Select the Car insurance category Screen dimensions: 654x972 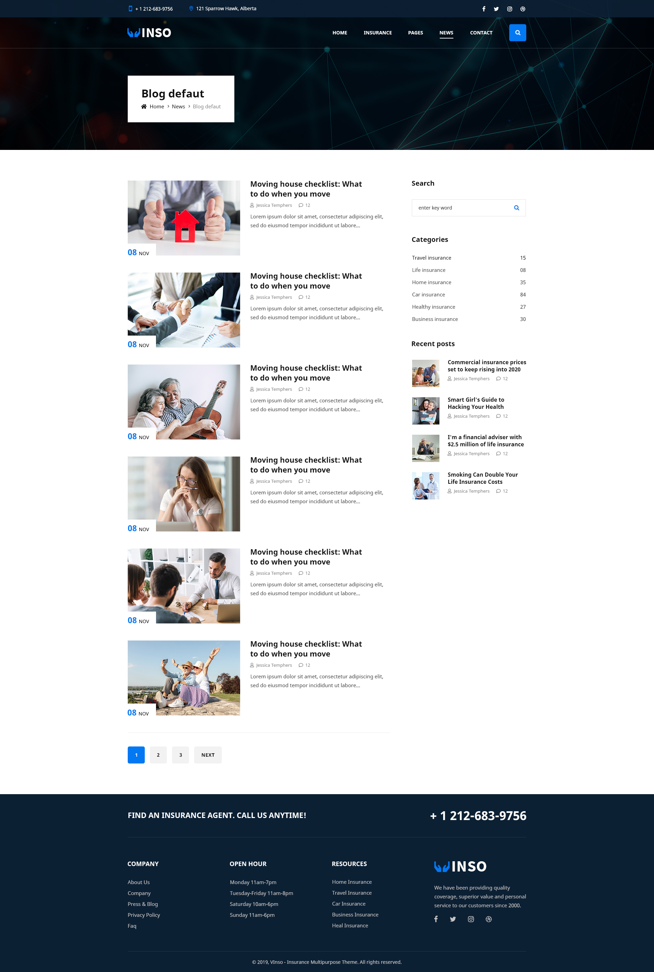[429, 294]
